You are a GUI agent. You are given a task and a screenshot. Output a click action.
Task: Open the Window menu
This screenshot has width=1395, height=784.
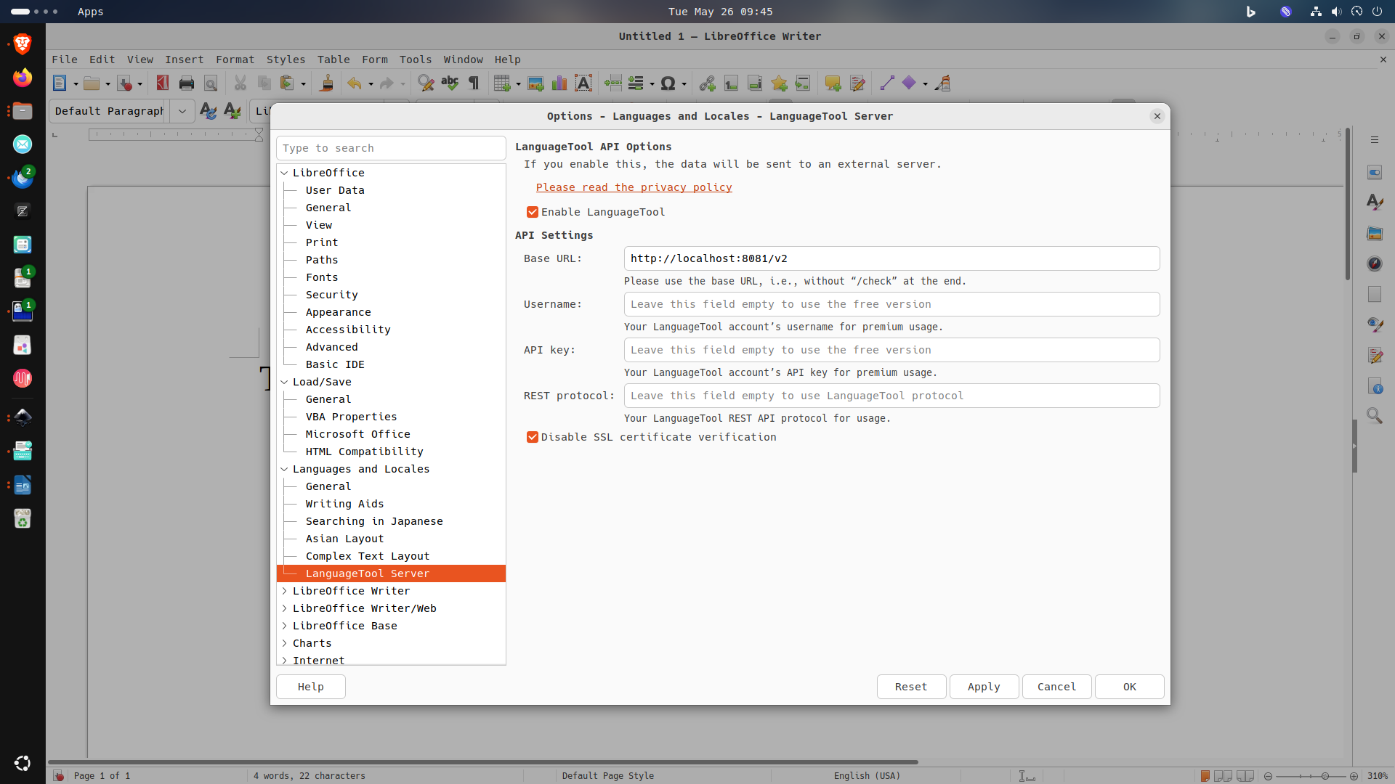[x=464, y=60]
